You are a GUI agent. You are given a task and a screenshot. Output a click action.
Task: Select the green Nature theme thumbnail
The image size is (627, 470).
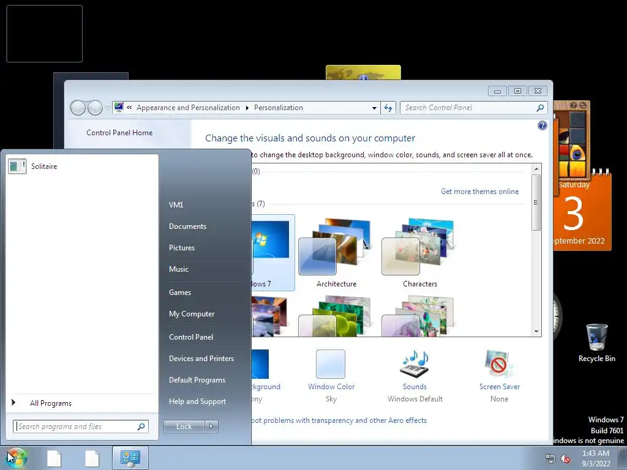point(336,316)
